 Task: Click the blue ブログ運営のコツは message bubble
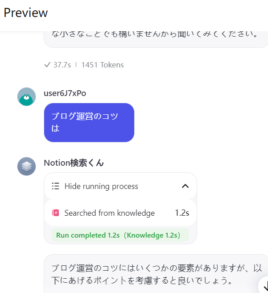tap(89, 122)
